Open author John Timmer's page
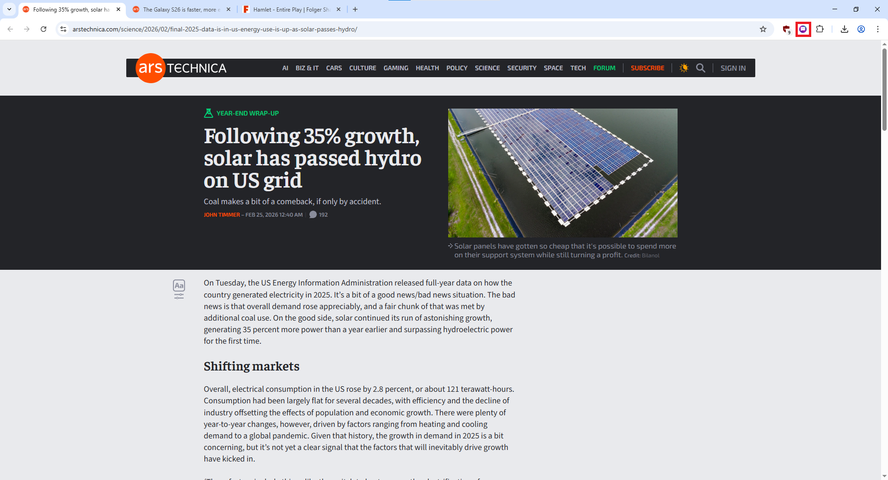The image size is (888, 480). click(222, 215)
